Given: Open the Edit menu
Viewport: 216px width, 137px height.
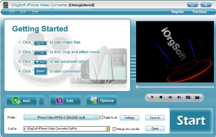Looking at the screenshot, I should click(x=23, y=12).
